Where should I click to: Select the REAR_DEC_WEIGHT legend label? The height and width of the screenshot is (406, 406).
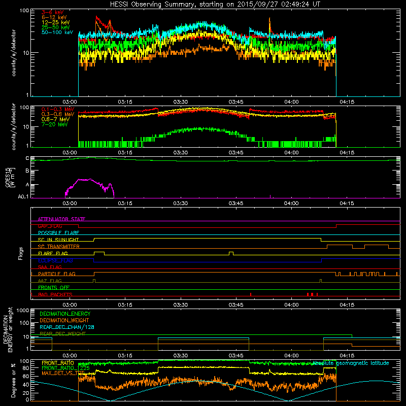(62, 334)
